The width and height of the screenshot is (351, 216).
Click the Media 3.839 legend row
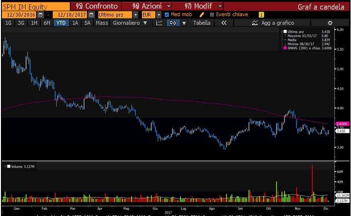(x=307, y=40)
